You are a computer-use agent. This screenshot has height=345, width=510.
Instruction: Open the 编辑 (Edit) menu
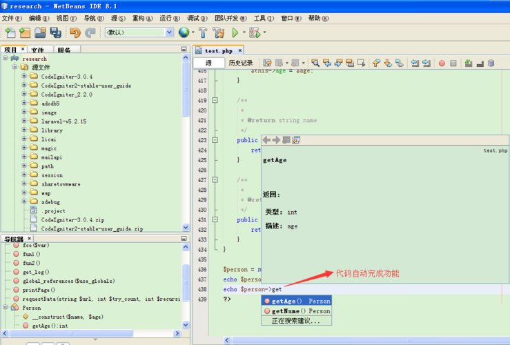39,18
